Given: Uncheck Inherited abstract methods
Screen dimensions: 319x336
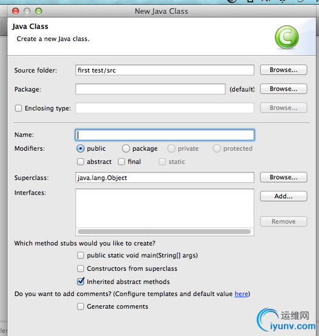Looking at the screenshot, I should click(x=81, y=282).
